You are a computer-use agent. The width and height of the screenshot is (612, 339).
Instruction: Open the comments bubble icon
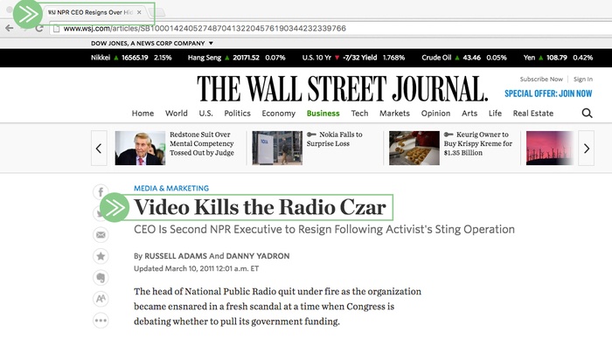[101, 278]
